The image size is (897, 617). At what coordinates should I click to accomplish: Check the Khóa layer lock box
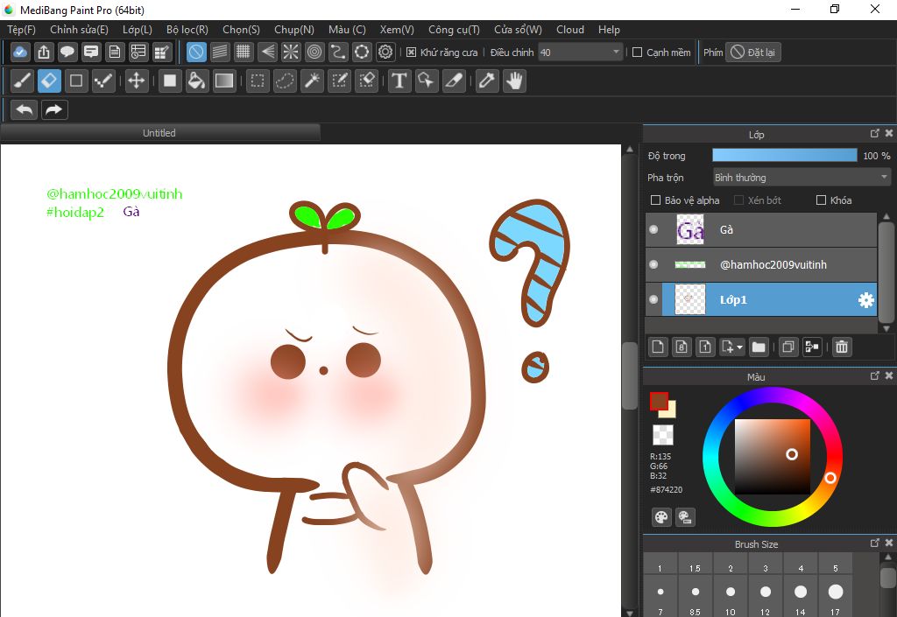pos(821,200)
